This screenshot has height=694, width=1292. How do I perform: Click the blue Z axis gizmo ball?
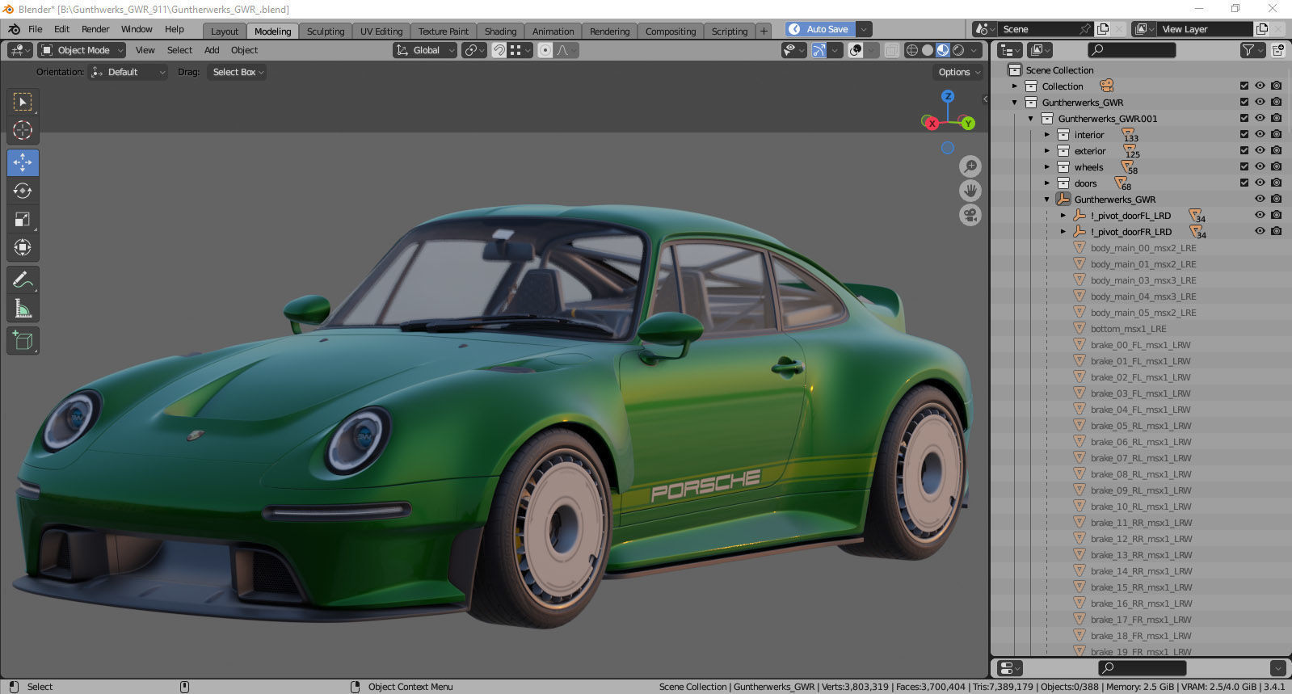(948, 96)
